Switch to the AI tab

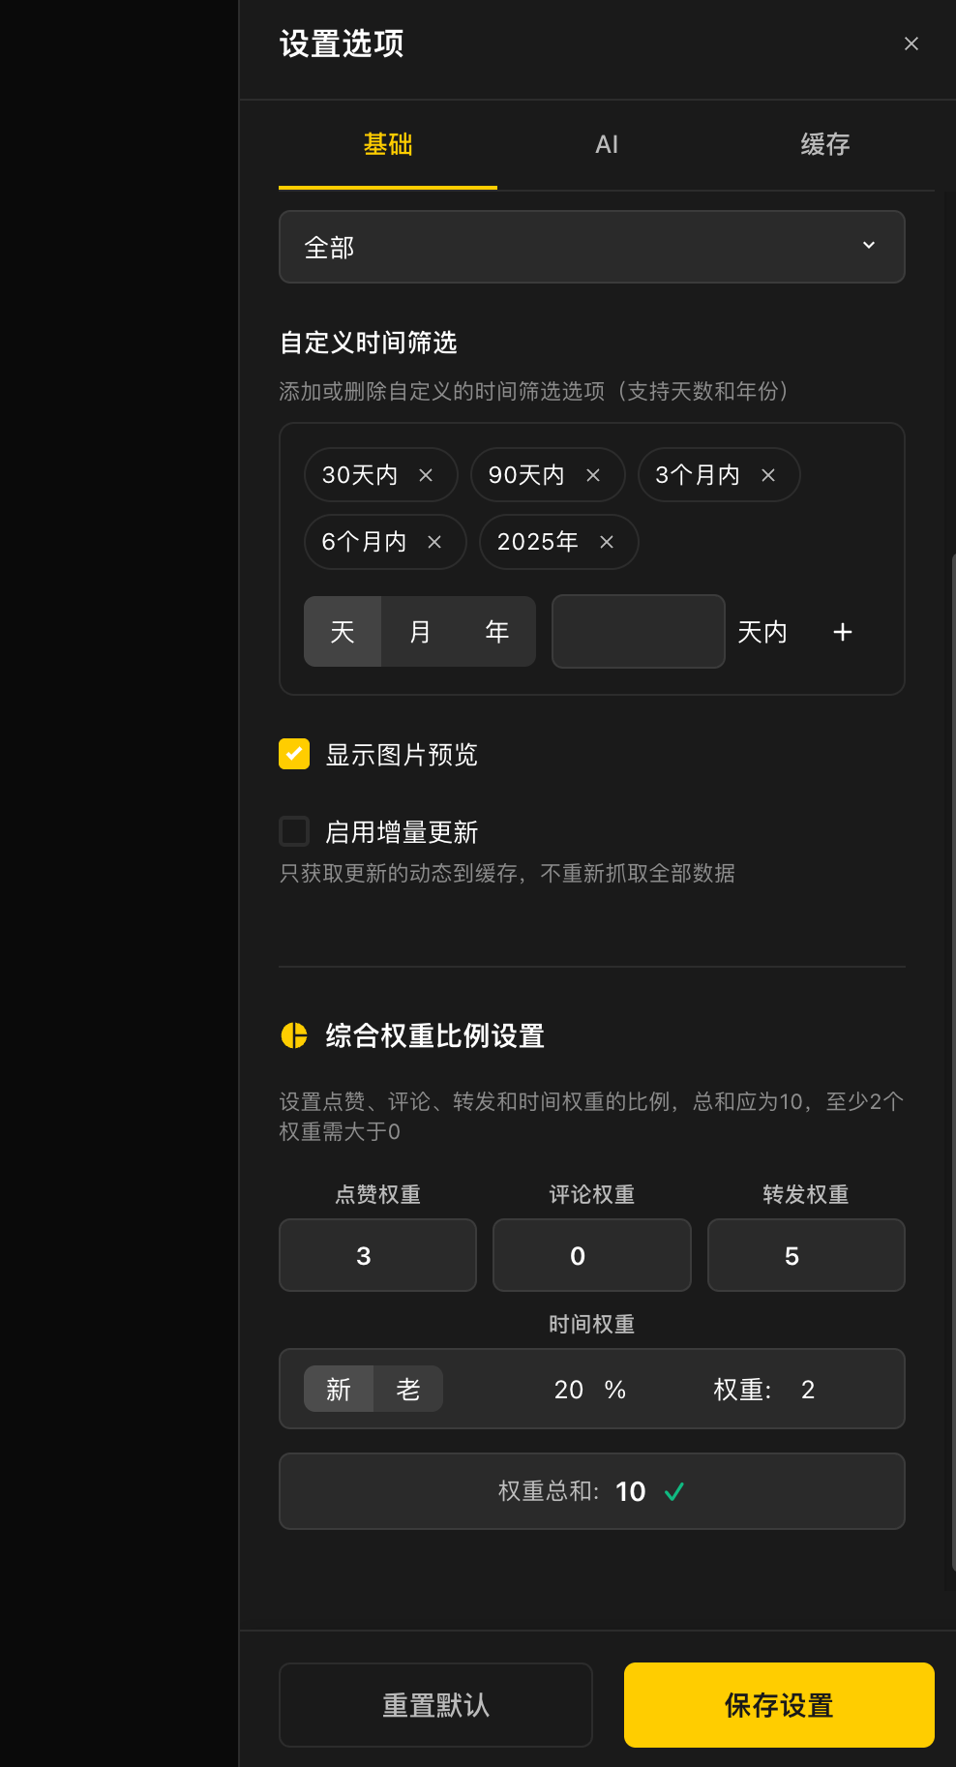click(x=607, y=144)
